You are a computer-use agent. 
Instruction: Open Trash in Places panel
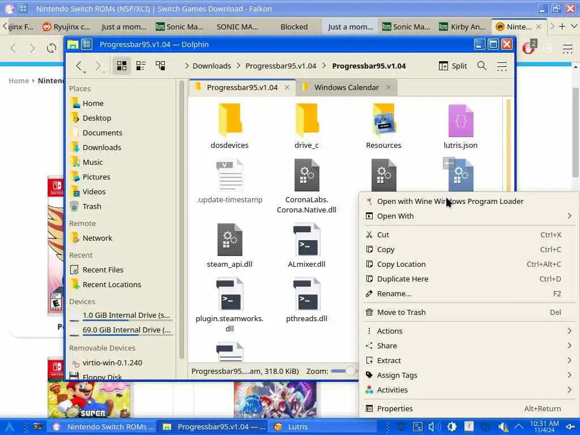tap(121, 206)
